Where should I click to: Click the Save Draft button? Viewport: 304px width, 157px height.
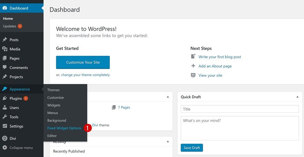[x=192, y=148]
